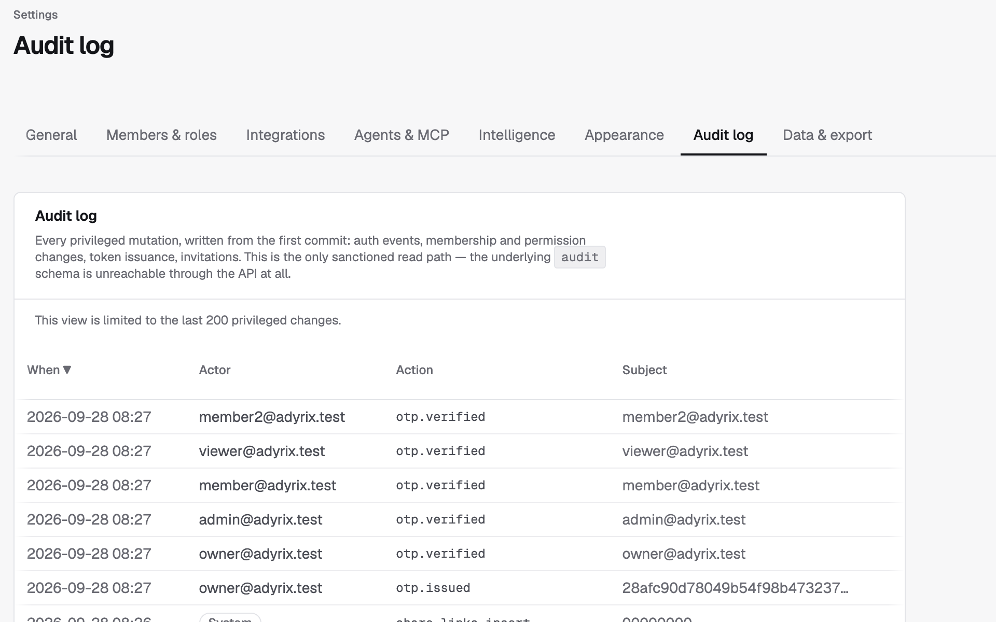Select subject viewer@adyrix.test cell

[x=685, y=451]
